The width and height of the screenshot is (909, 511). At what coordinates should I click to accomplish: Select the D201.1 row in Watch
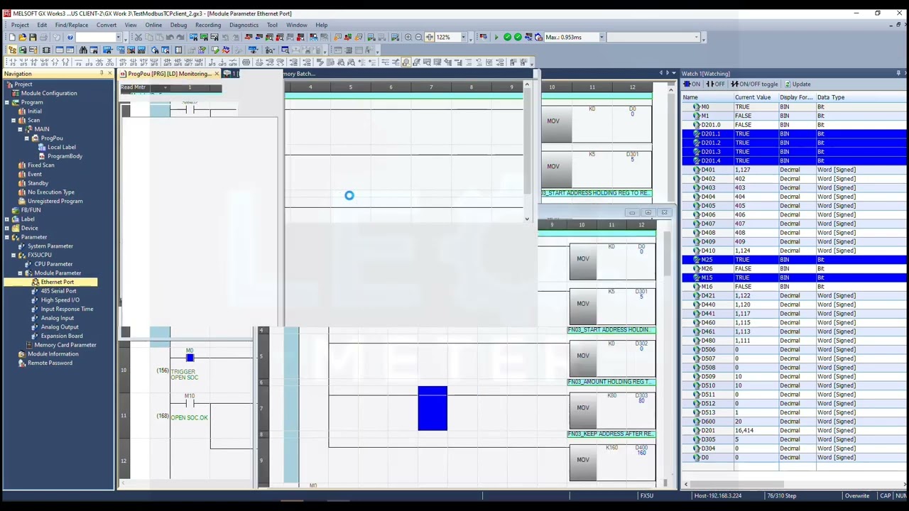click(794, 133)
